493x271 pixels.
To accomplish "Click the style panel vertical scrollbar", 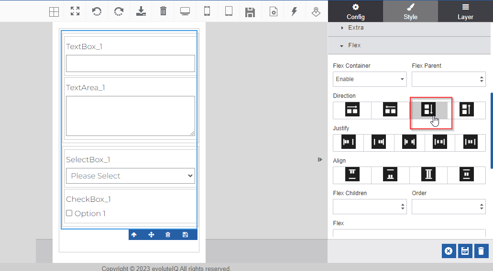I will pos(492,131).
